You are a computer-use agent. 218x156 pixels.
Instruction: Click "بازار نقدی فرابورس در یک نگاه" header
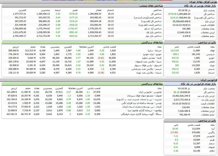[198, 84]
